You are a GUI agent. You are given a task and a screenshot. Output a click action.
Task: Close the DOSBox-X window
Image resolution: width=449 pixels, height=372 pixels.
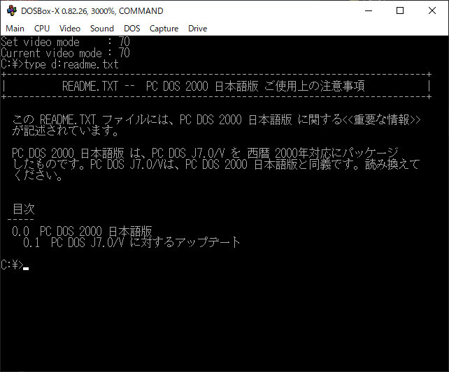coord(432,10)
